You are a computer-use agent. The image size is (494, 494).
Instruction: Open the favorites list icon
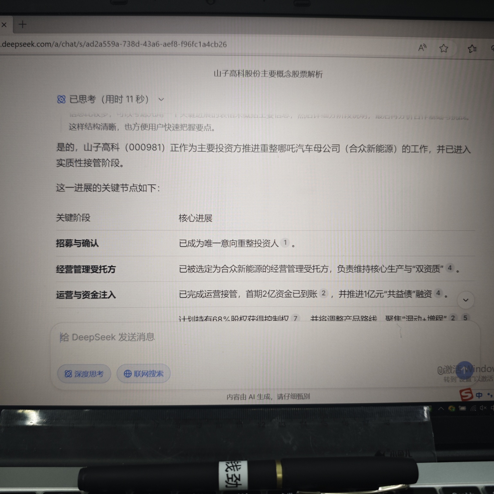pyautogui.click(x=472, y=49)
